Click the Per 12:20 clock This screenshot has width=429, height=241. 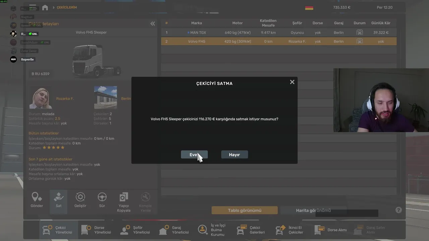click(x=384, y=7)
